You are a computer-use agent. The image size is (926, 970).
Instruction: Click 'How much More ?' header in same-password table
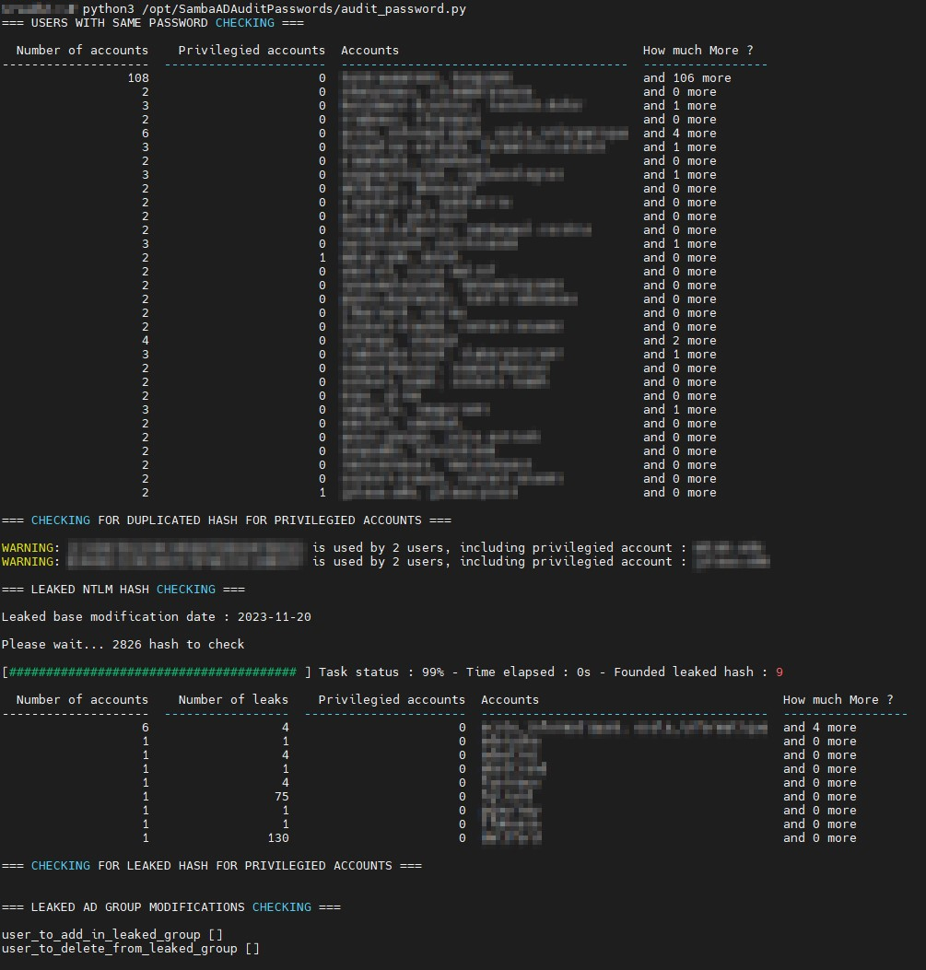[697, 50]
